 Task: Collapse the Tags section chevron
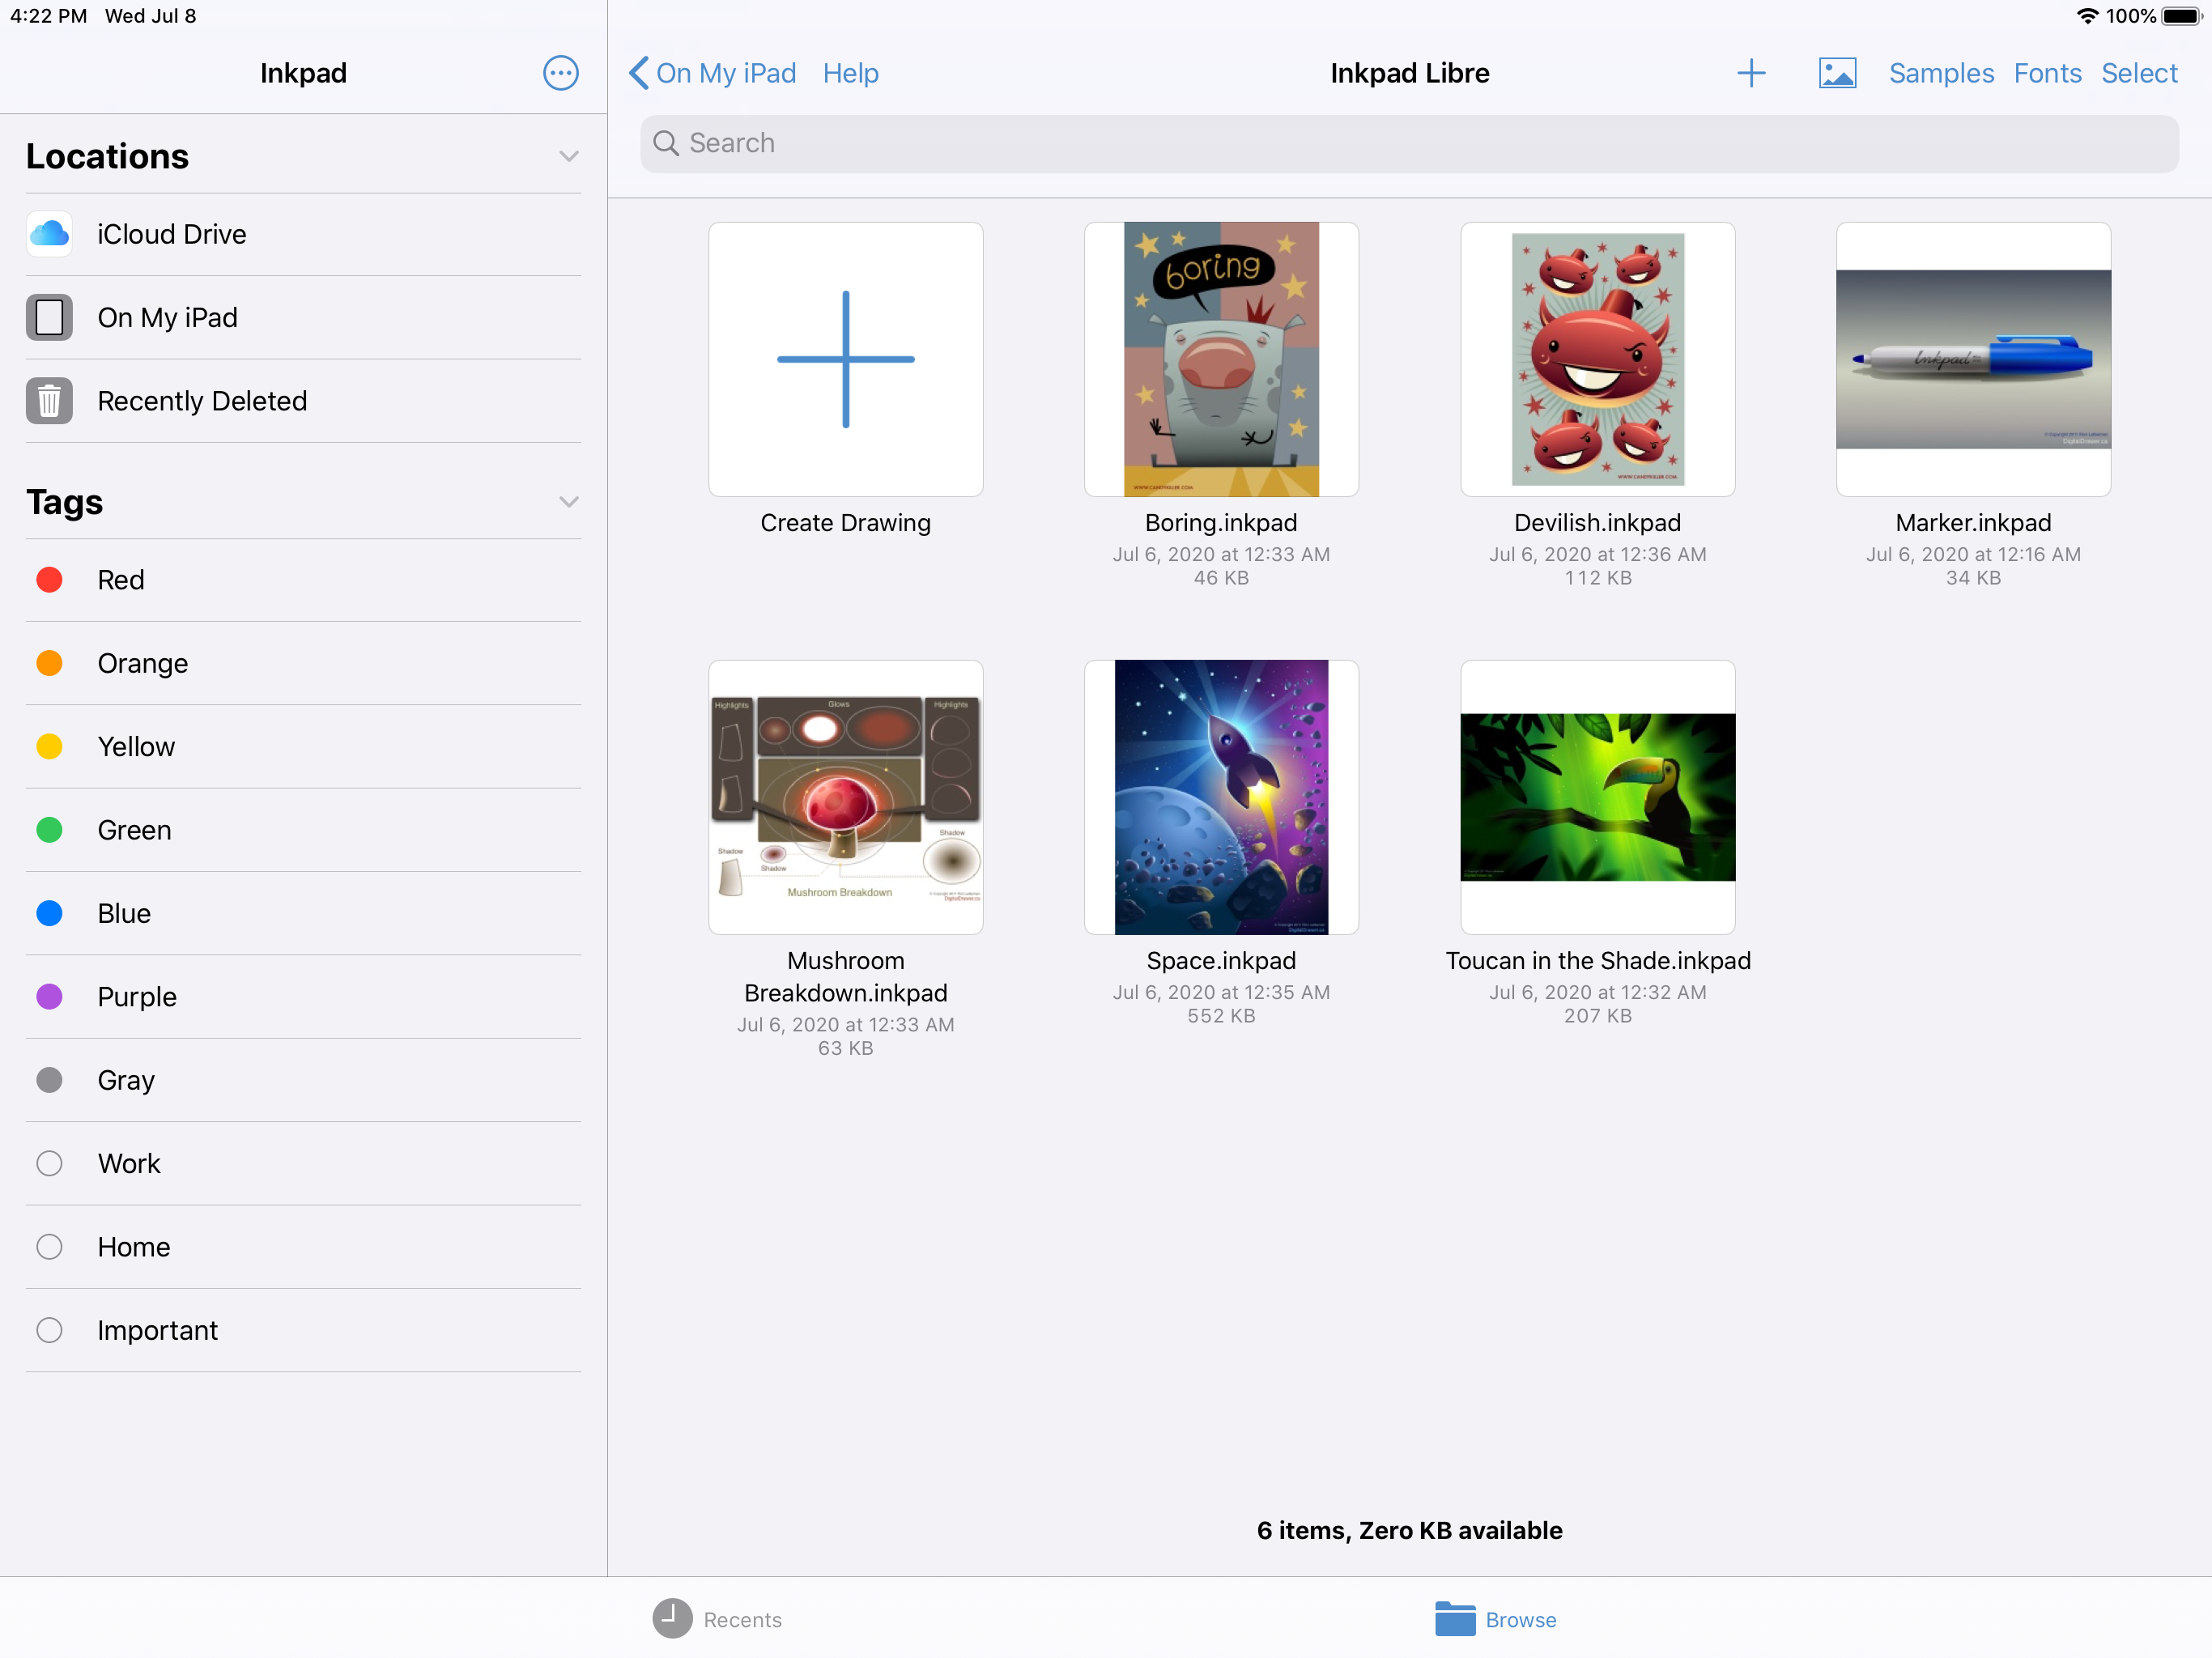pos(568,502)
